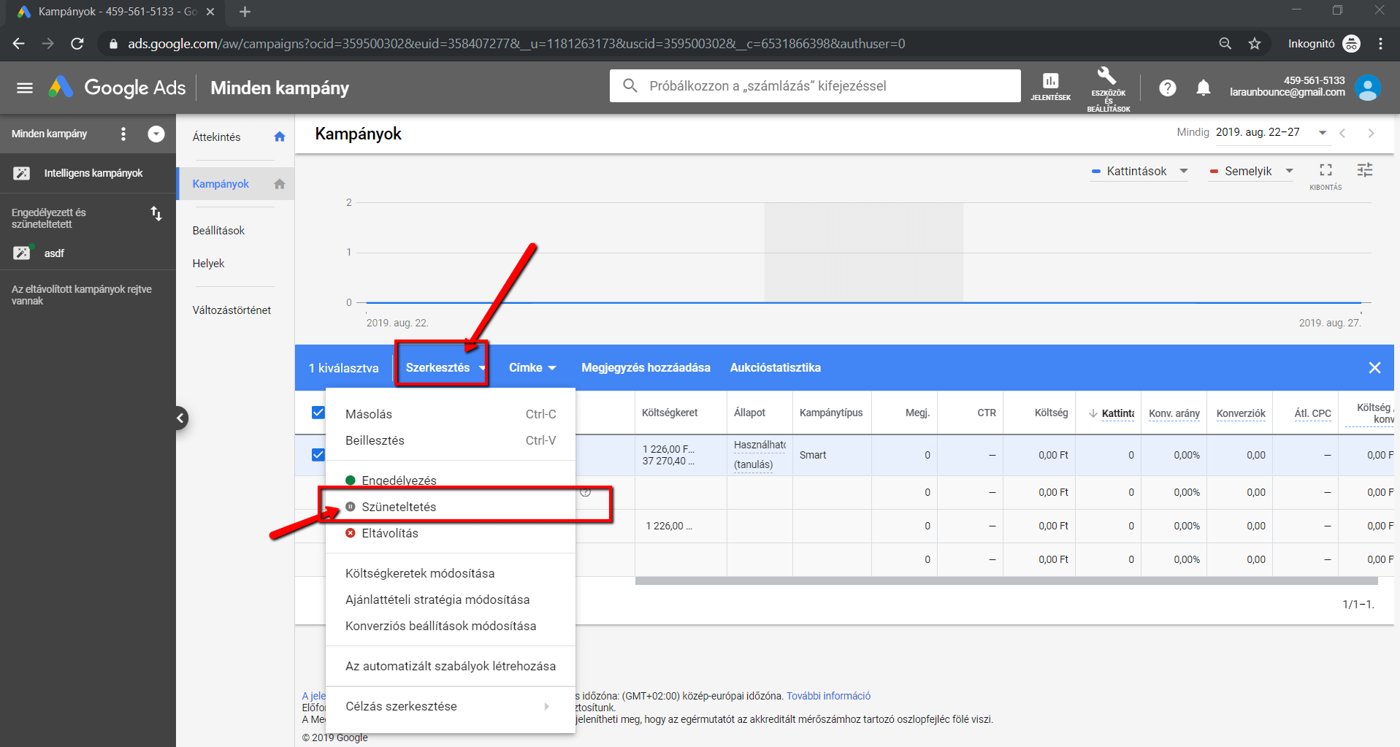The image size is (1400, 747).
Task: Select Ajánlattételi stratégia módosítása
Action: click(450, 599)
